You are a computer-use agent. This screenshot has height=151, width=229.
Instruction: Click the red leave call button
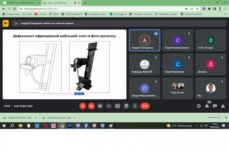coord(145,106)
